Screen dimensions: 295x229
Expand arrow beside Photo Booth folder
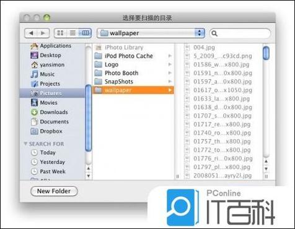170,73
